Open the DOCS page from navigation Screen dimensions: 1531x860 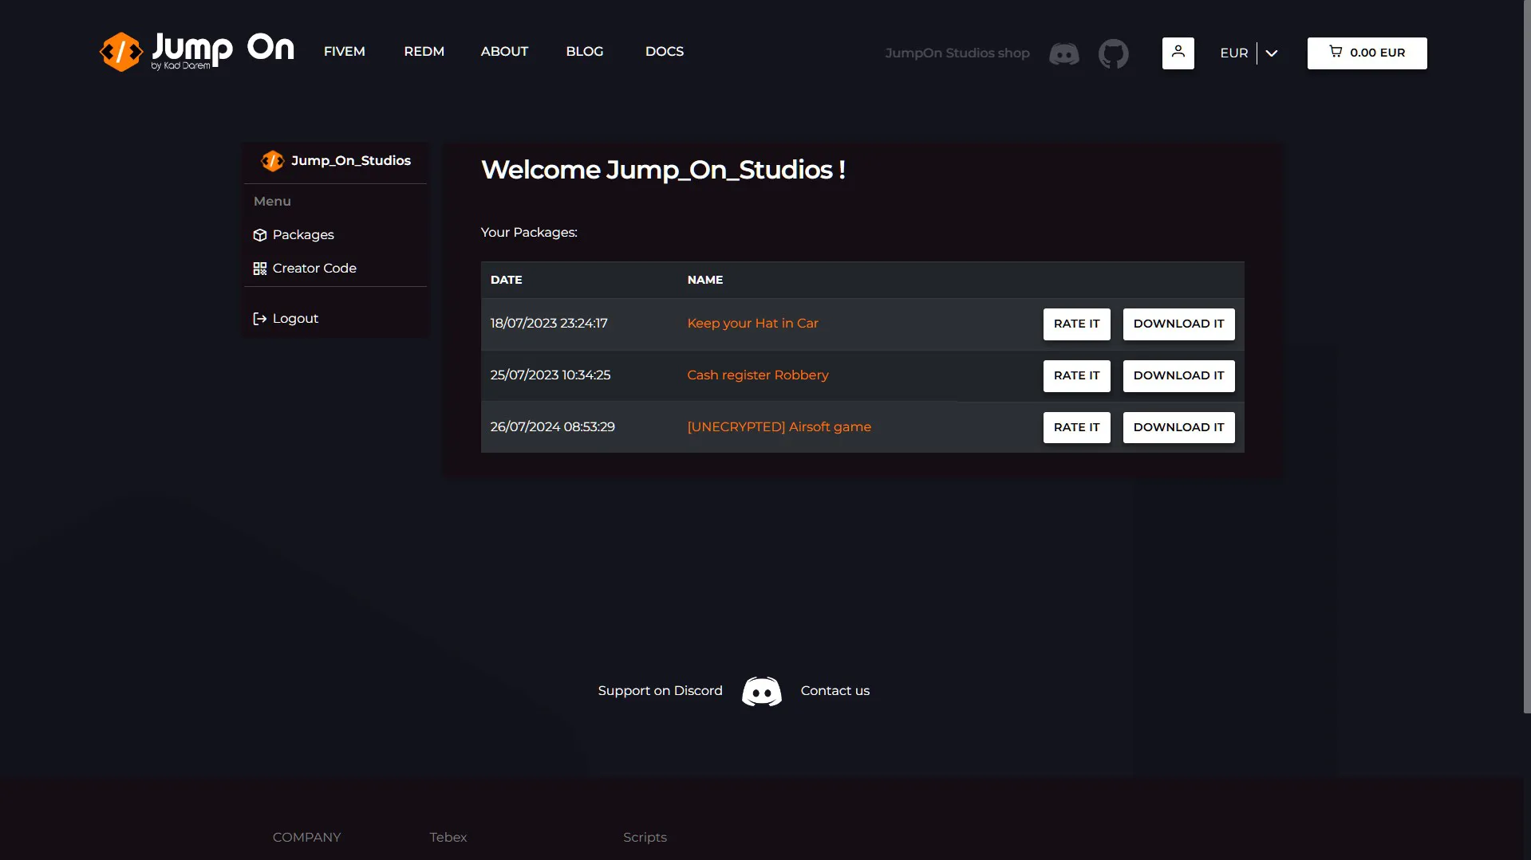(x=664, y=52)
